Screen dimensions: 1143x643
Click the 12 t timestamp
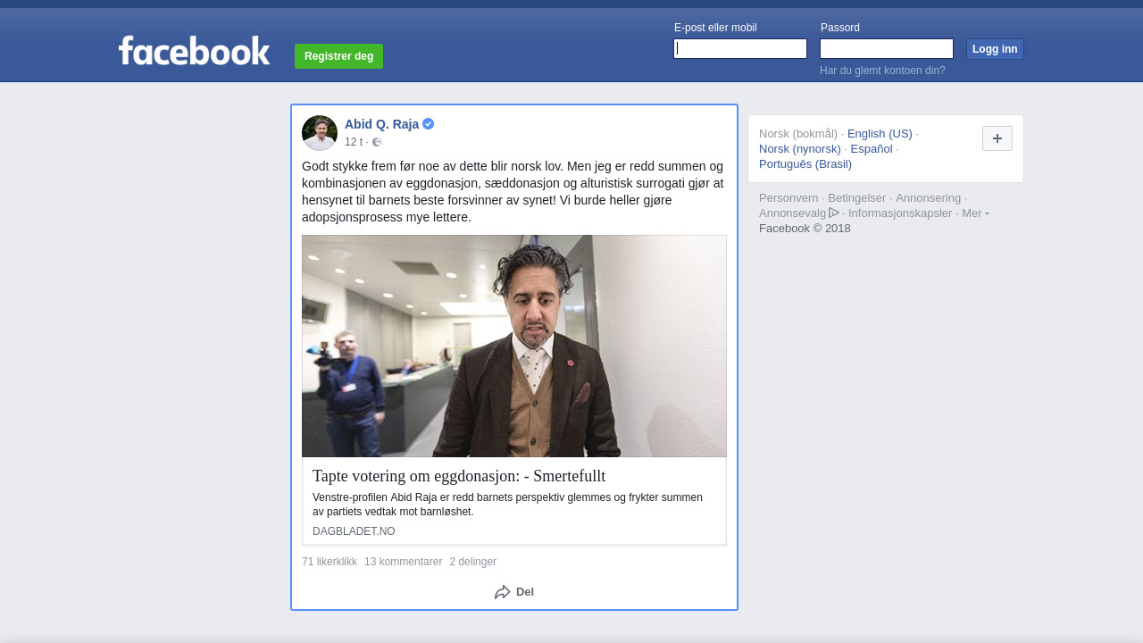(354, 142)
